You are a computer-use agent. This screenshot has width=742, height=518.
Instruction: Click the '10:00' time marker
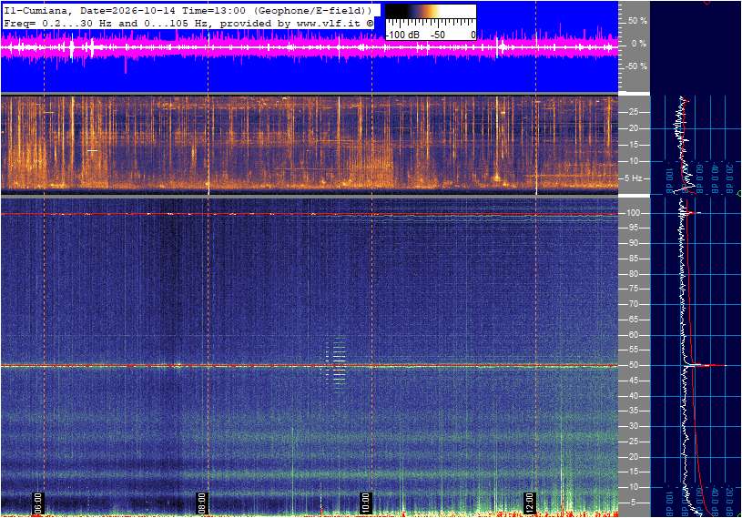(365, 503)
